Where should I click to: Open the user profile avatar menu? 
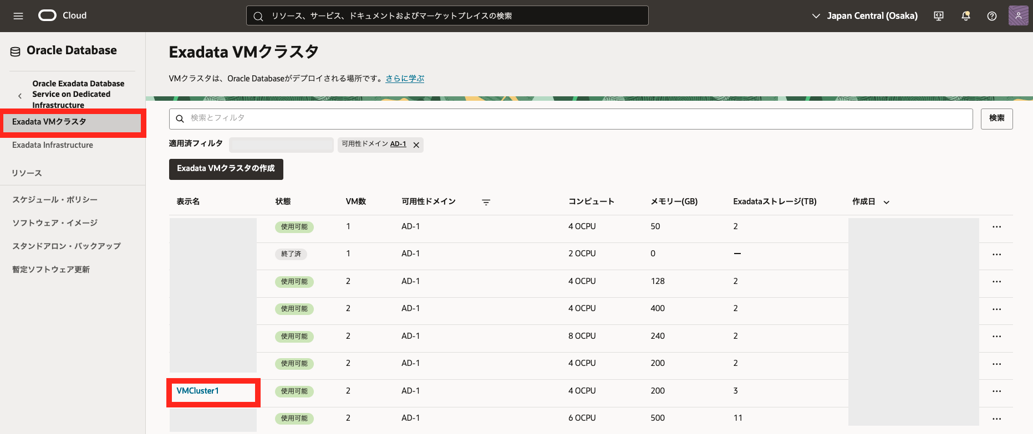coord(1018,15)
